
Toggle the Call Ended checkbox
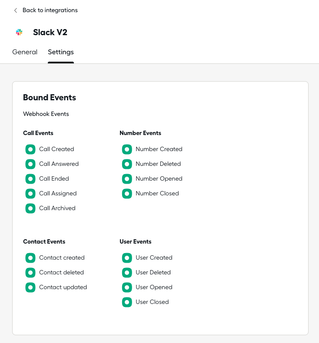click(x=30, y=179)
